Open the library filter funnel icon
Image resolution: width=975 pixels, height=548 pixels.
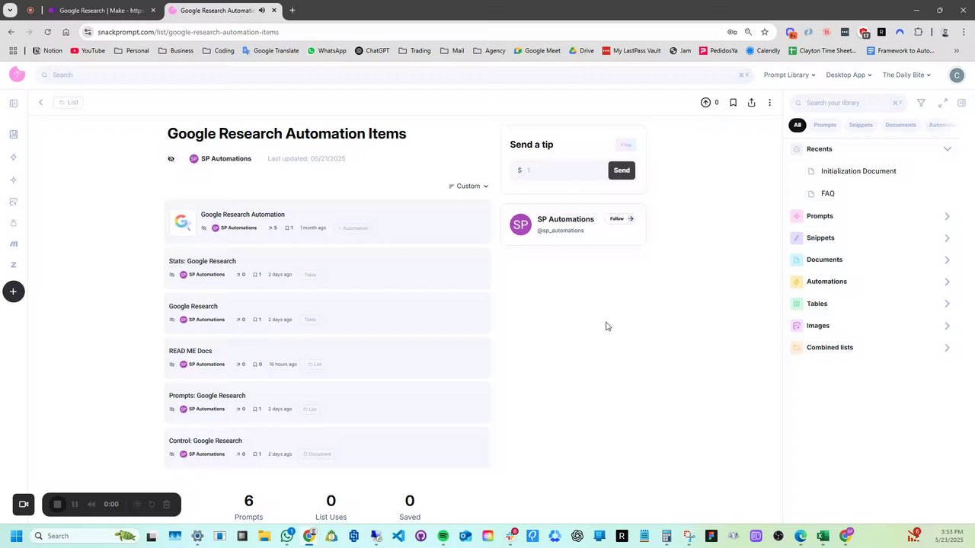tap(921, 103)
